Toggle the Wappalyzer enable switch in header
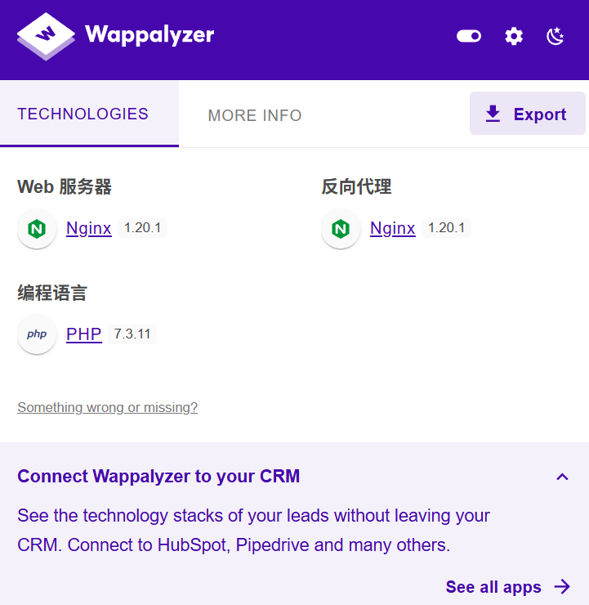Image resolution: width=589 pixels, height=605 pixels. coord(469,36)
